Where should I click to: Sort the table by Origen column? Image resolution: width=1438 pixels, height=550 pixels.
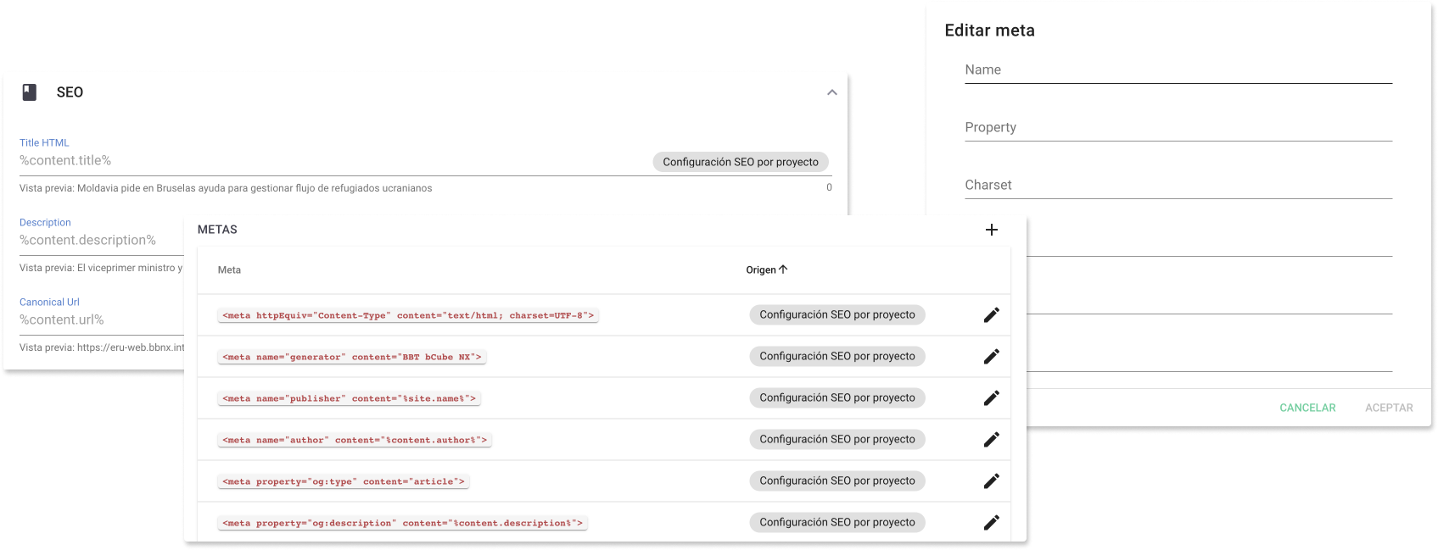pos(766,270)
